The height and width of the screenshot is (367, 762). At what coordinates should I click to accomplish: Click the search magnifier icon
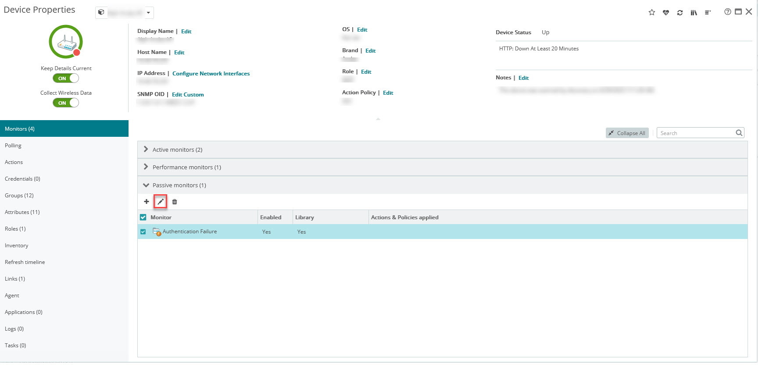739,133
